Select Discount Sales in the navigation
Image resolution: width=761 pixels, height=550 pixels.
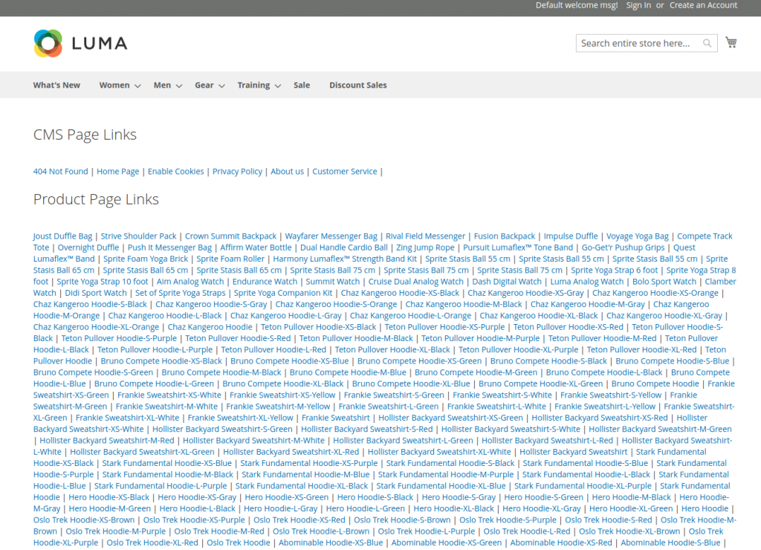[357, 85]
